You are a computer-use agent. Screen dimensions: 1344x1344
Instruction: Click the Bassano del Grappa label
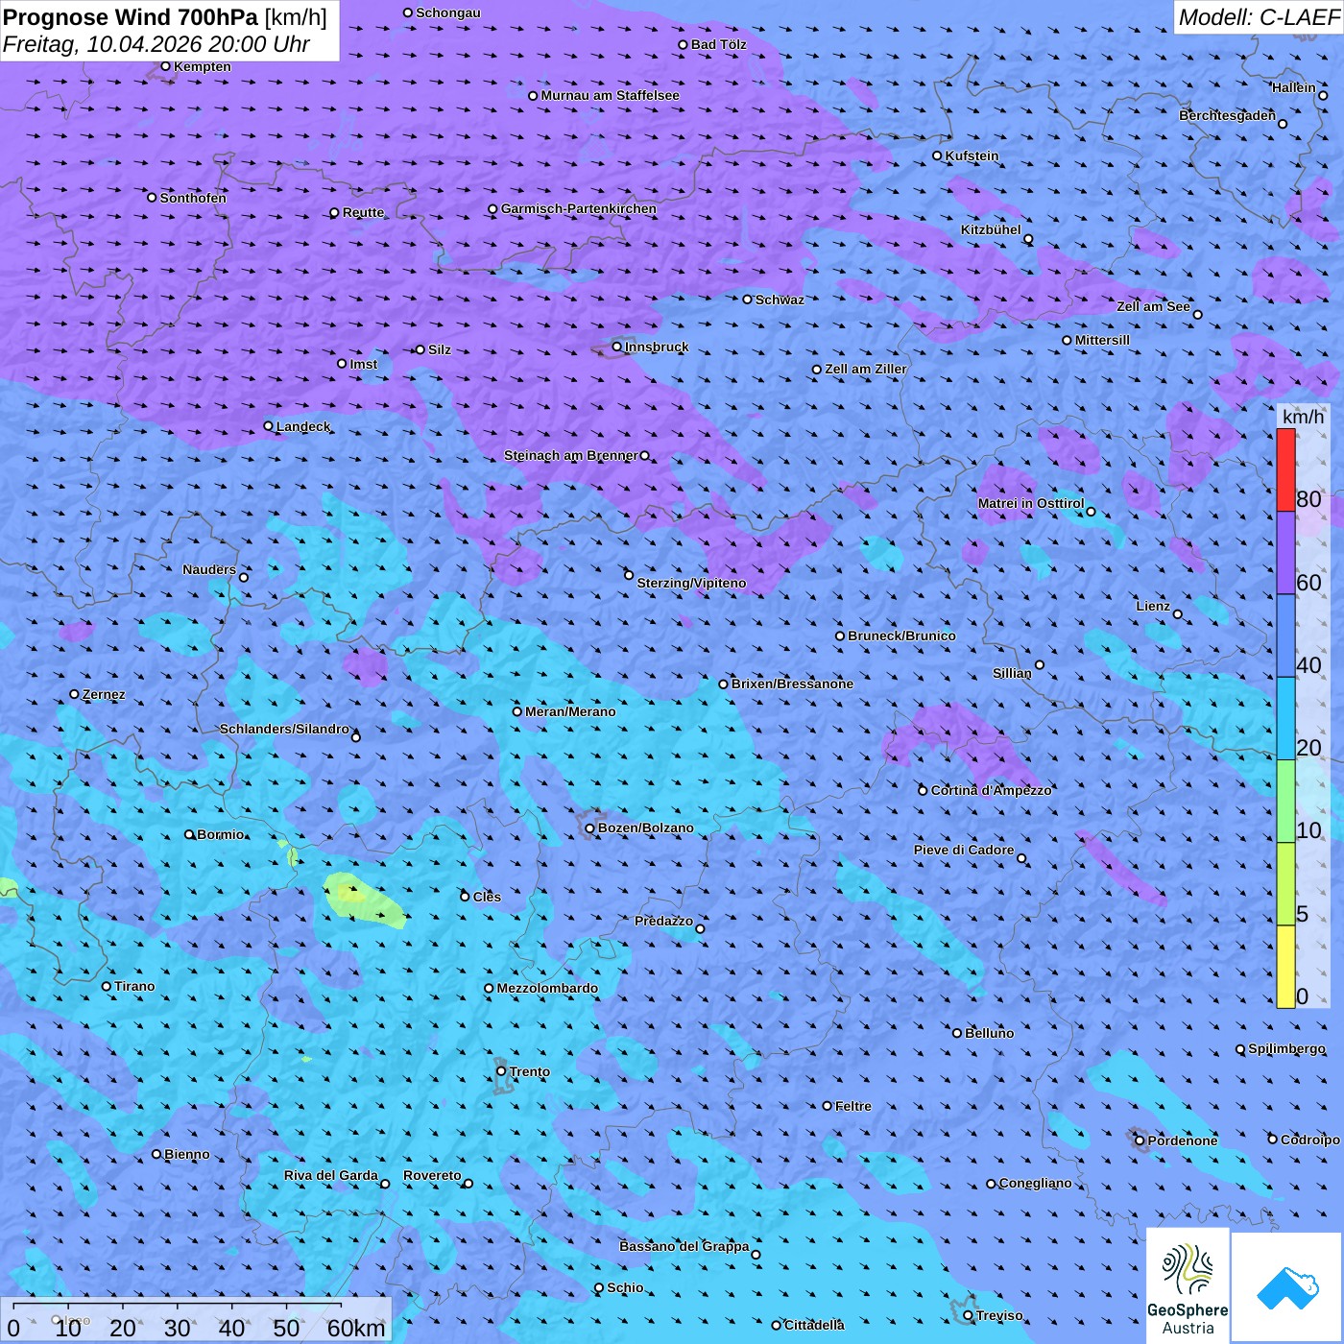[684, 1246]
